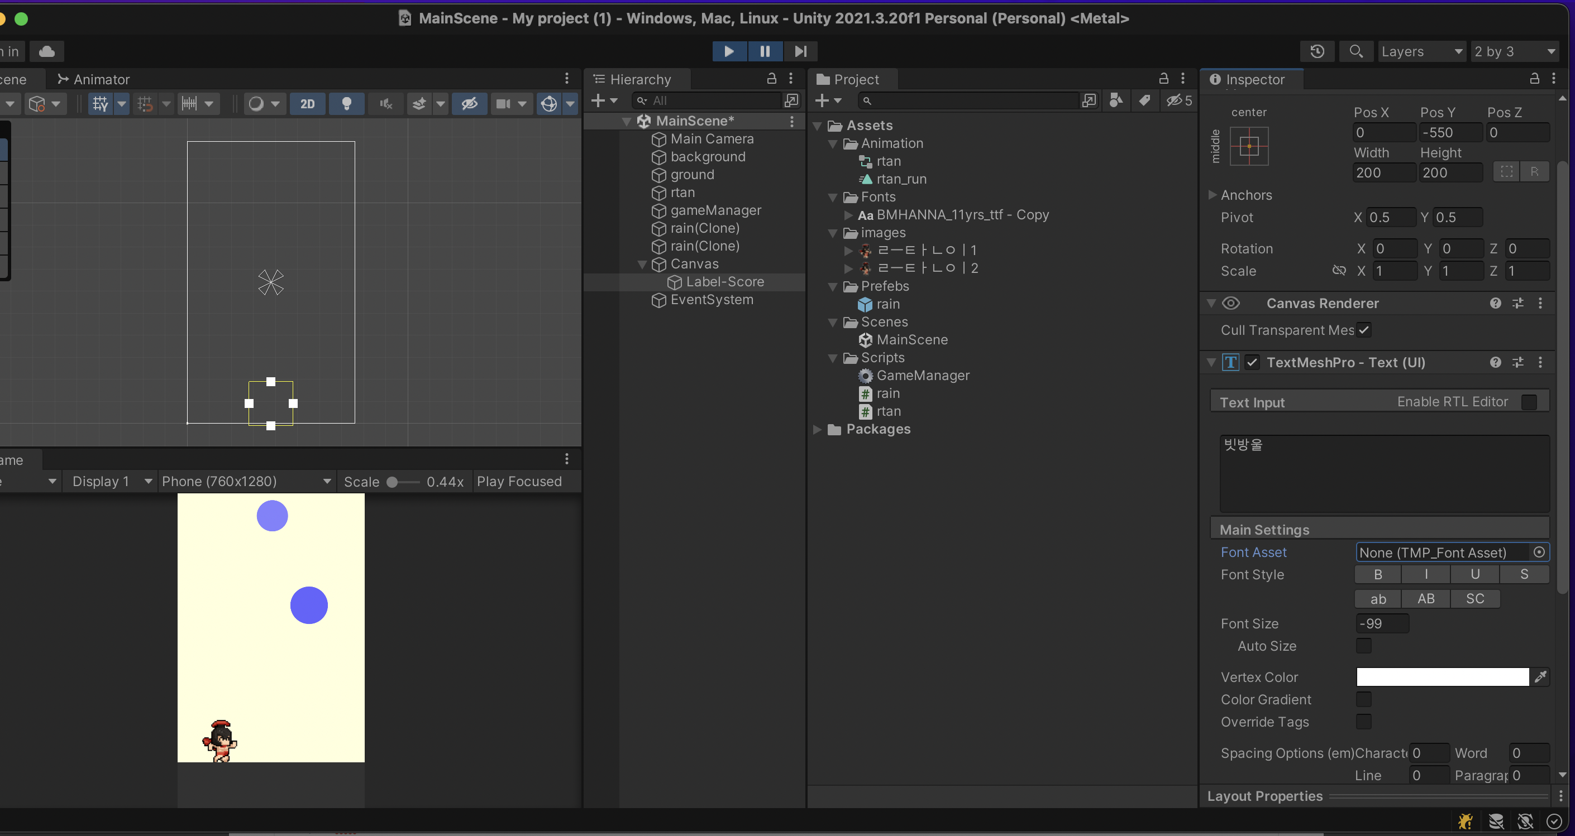This screenshot has height=836, width=1575.
Task: Apply Underline font style button
Action: point(1474,574)
